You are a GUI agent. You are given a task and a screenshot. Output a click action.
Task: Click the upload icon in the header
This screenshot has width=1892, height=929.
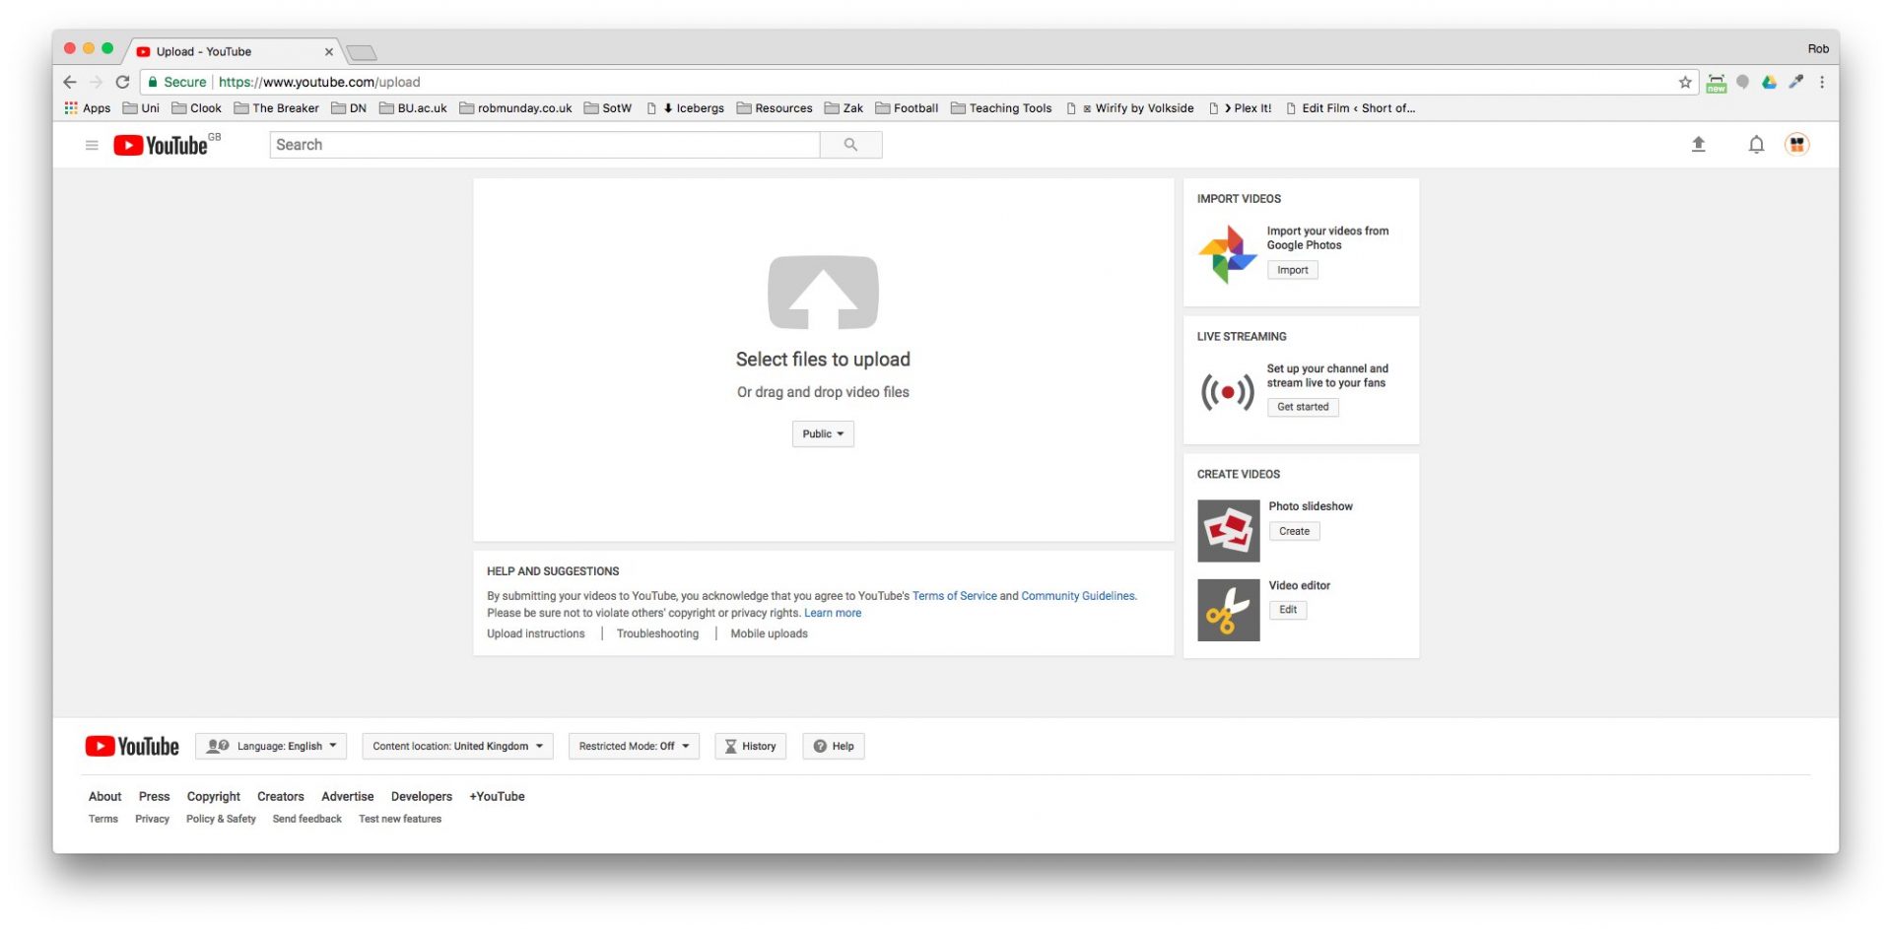1698,145
